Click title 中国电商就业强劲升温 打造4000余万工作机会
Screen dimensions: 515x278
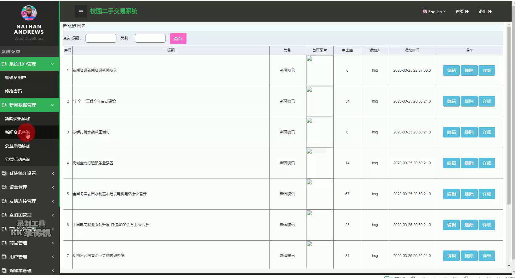click(111, 225)
